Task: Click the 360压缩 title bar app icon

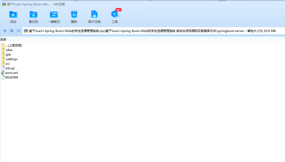Action: point(4,4)
